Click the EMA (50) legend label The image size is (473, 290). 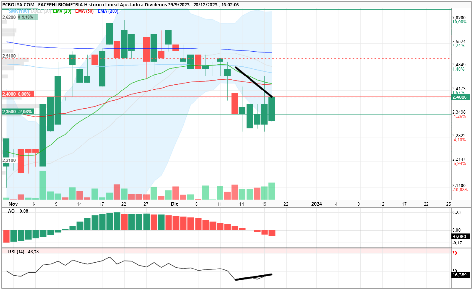[x=84, y=11]
